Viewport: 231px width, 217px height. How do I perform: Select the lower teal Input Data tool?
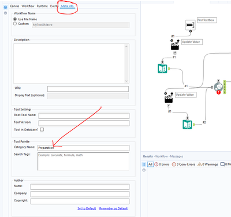pos(187,125)
